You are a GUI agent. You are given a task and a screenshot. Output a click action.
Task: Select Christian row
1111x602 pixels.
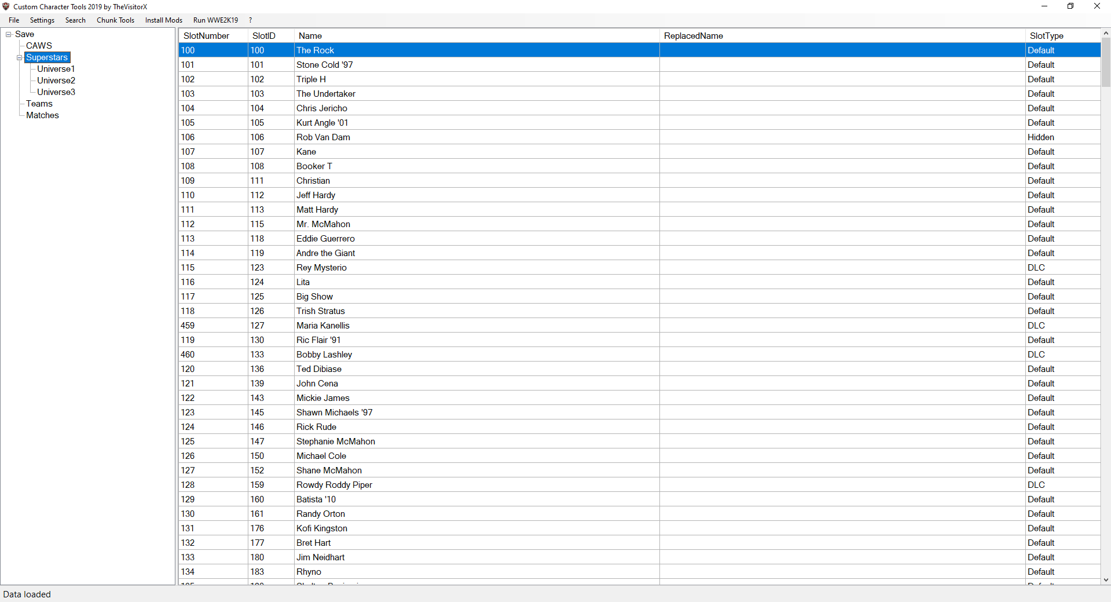[639, 181]
